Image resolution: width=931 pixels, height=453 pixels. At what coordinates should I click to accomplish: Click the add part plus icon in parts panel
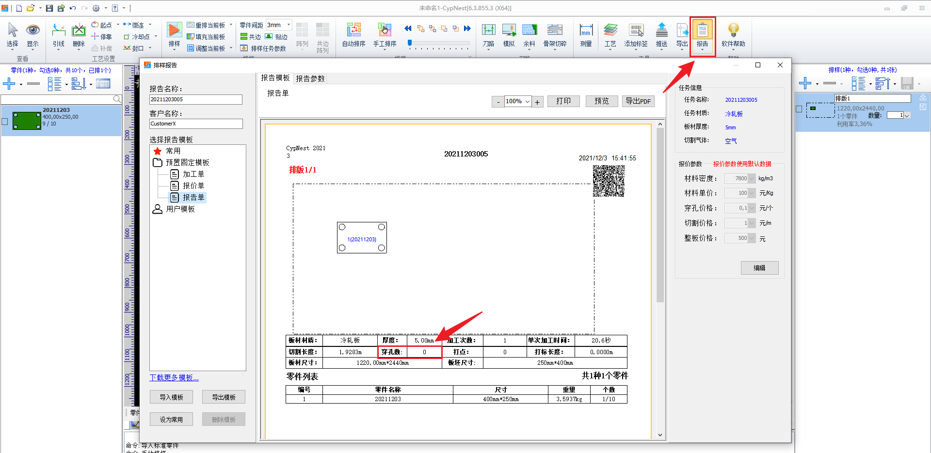coord(9,84)
